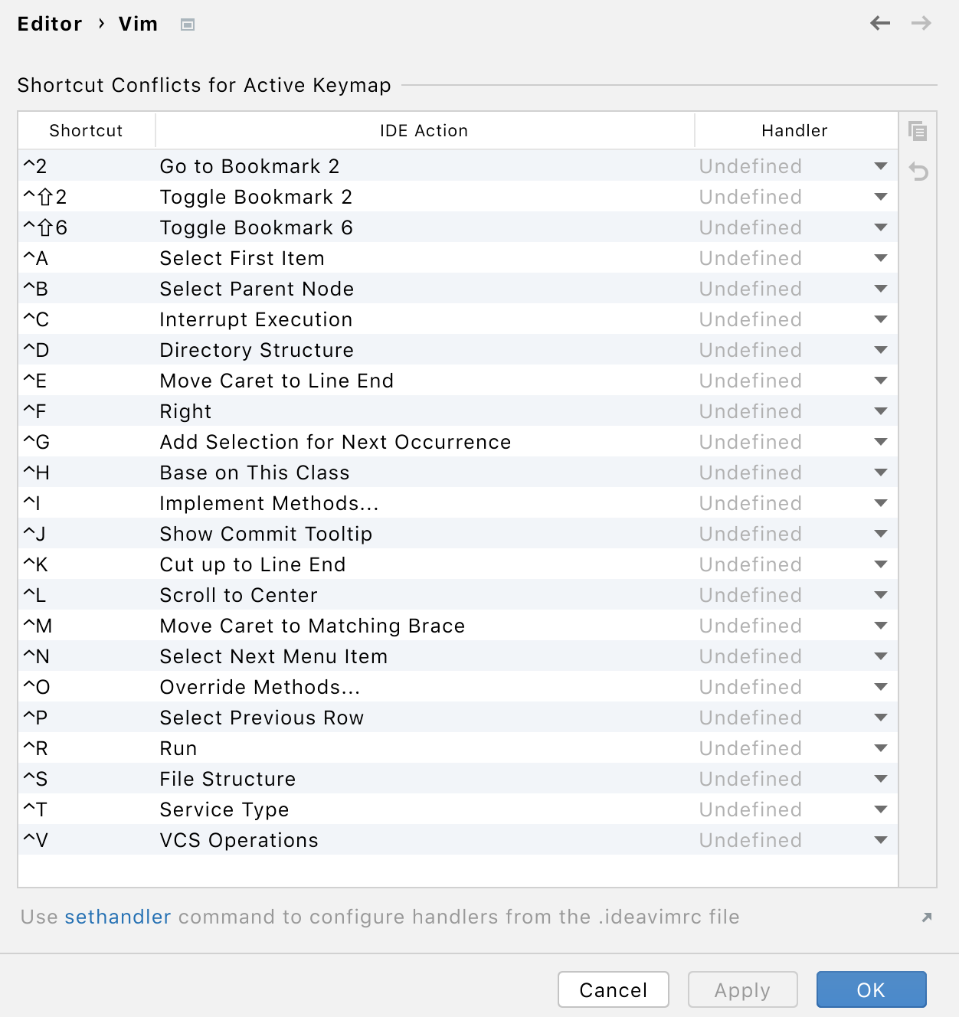Open handler dropdown for Go to Bookmark 2
This screenshot has width=959, height=1017.
point(881,166)
